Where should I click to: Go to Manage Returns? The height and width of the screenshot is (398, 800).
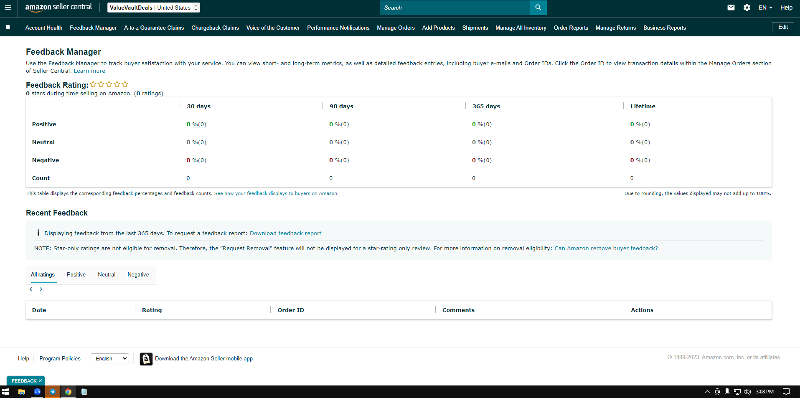616,28
